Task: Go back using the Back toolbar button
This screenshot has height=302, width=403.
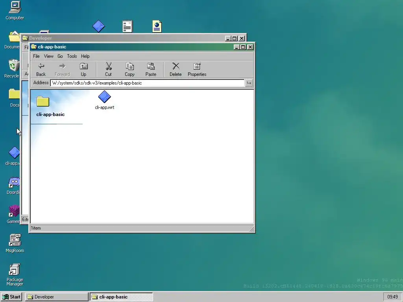Action: [x=41, y=70]
